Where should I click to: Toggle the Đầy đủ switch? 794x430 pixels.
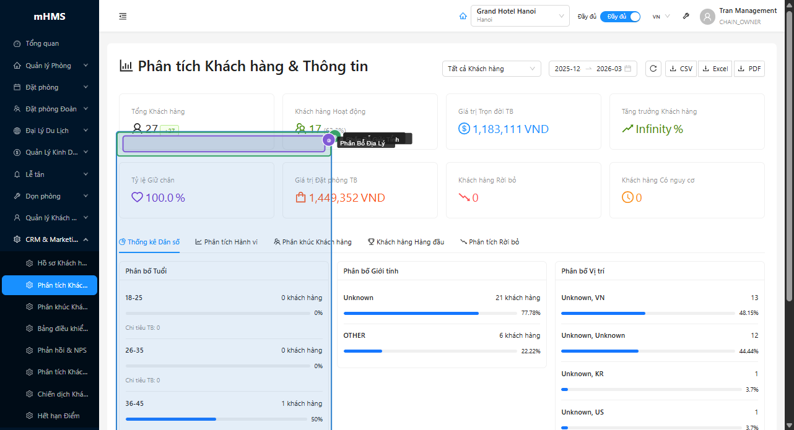click(x=620, y=17)
